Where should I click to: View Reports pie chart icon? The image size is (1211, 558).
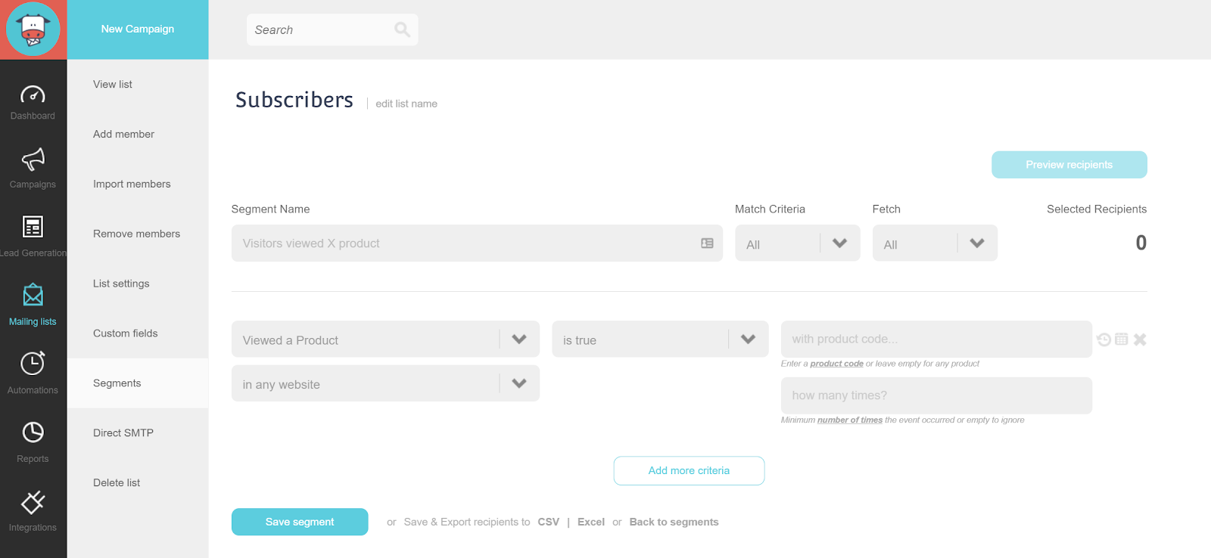[x=33, y=432]
